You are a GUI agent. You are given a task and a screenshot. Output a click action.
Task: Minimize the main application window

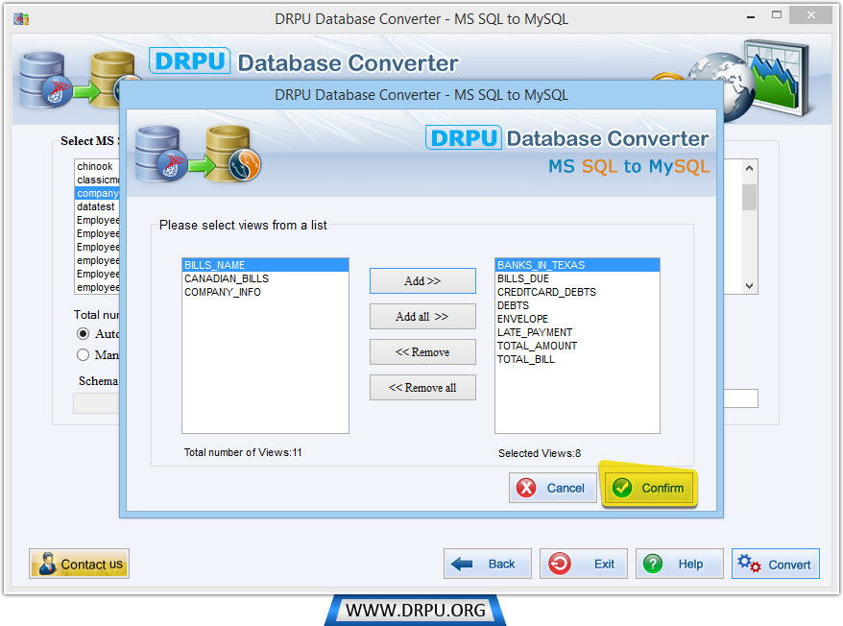[751, 17]
